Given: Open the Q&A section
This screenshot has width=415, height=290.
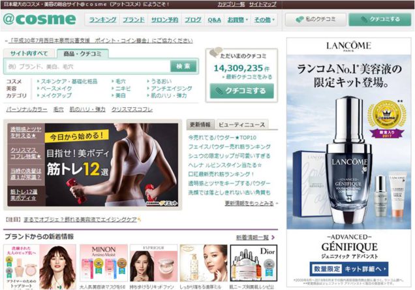Looking at the screenshot, I should [x=214, y=20].
